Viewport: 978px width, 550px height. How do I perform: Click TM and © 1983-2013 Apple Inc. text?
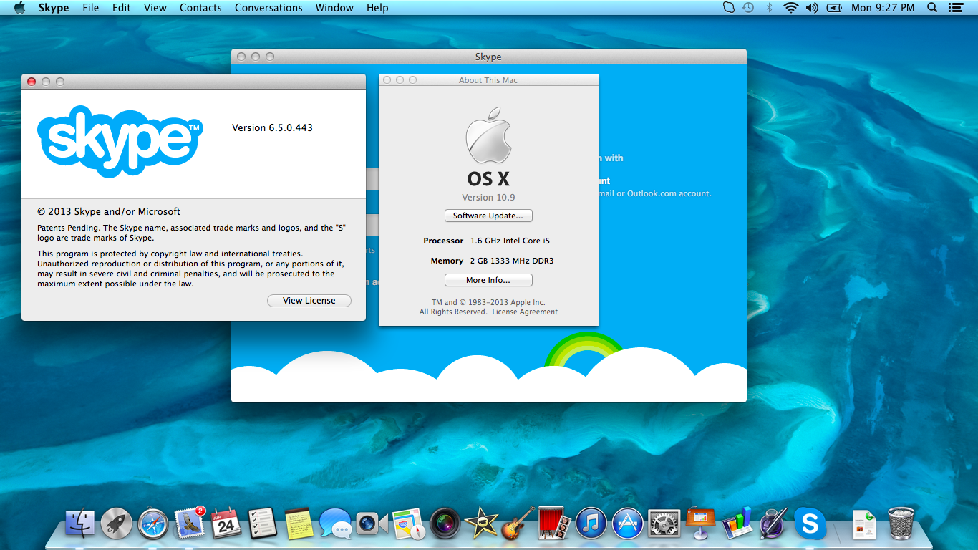point(488,302)
